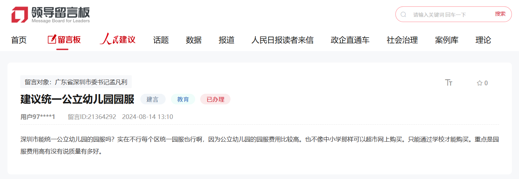Click the 已办理 status tag
The height and width of the screenshot is (179, 519).
[215, 99]
